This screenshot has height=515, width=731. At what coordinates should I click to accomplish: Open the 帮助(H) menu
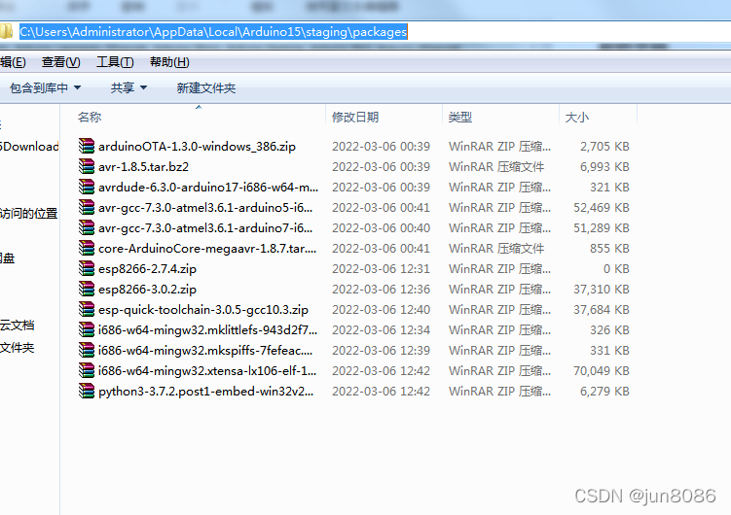pyautogui.click(x=169, y=62)
